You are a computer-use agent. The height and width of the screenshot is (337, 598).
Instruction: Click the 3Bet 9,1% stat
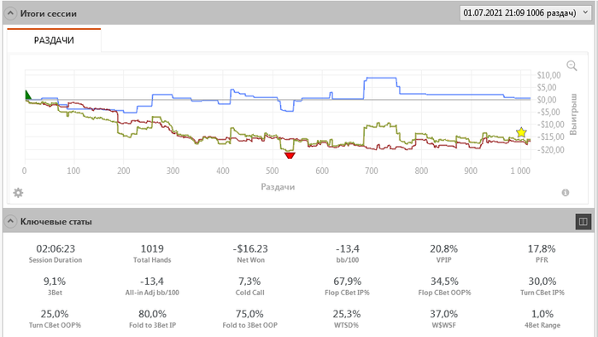click(55, 287)
